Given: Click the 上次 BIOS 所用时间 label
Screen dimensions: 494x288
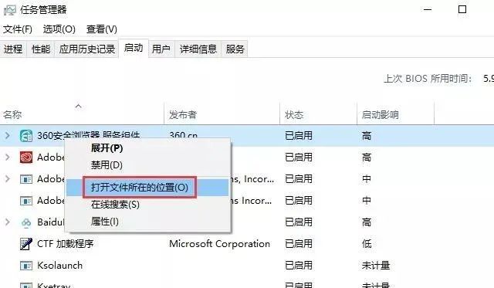Looking at the screenshot, I should click(428, 79).
